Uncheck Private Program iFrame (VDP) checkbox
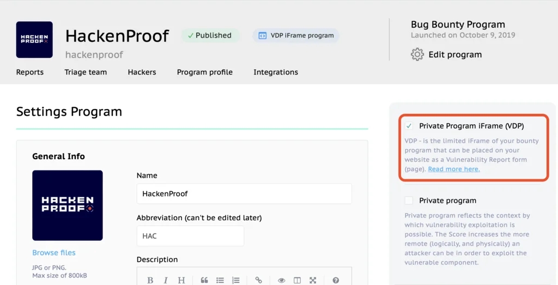The height and width of the screenshot is (285, 558). (x=409, y=126)
